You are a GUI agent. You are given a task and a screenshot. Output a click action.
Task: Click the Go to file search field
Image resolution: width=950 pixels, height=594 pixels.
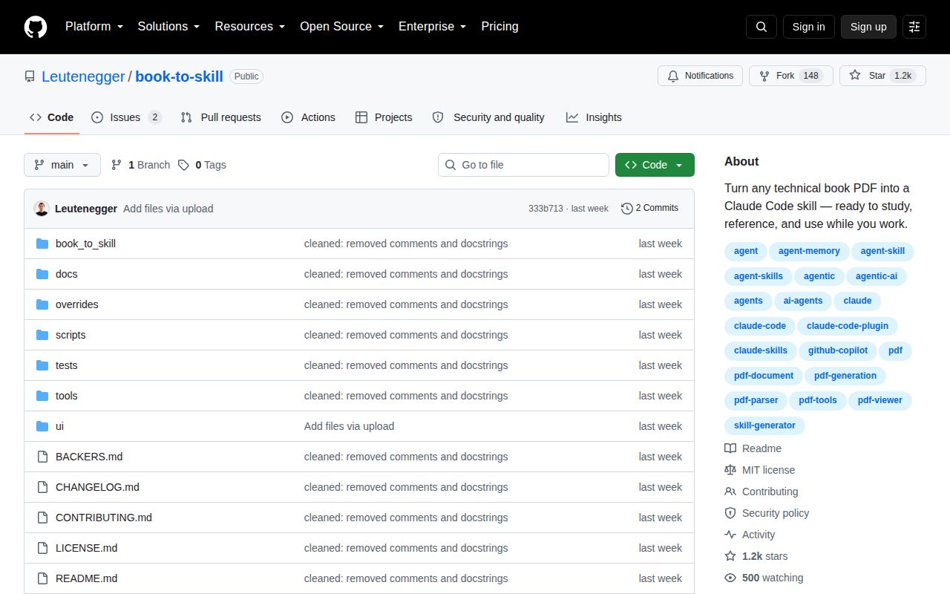click(x=523, y=165)
